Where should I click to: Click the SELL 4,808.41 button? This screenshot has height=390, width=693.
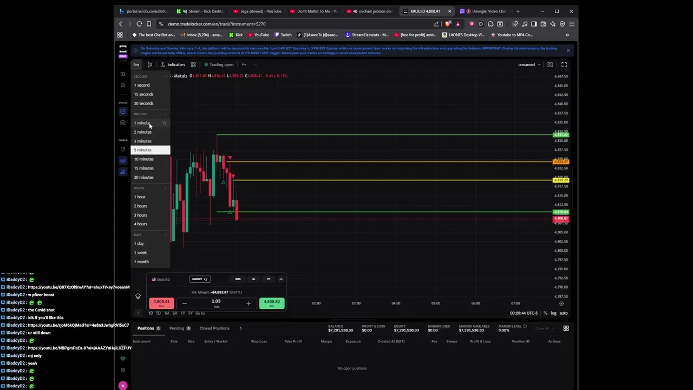(161, 303)
